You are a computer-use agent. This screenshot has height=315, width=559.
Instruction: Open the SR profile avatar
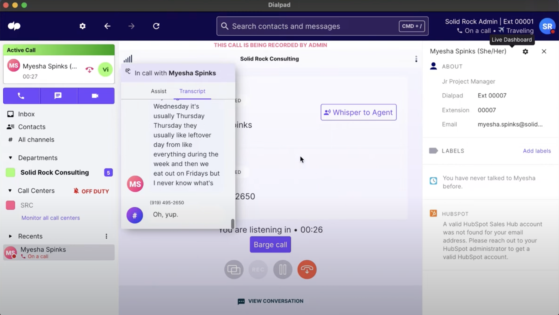pos(547,26)
